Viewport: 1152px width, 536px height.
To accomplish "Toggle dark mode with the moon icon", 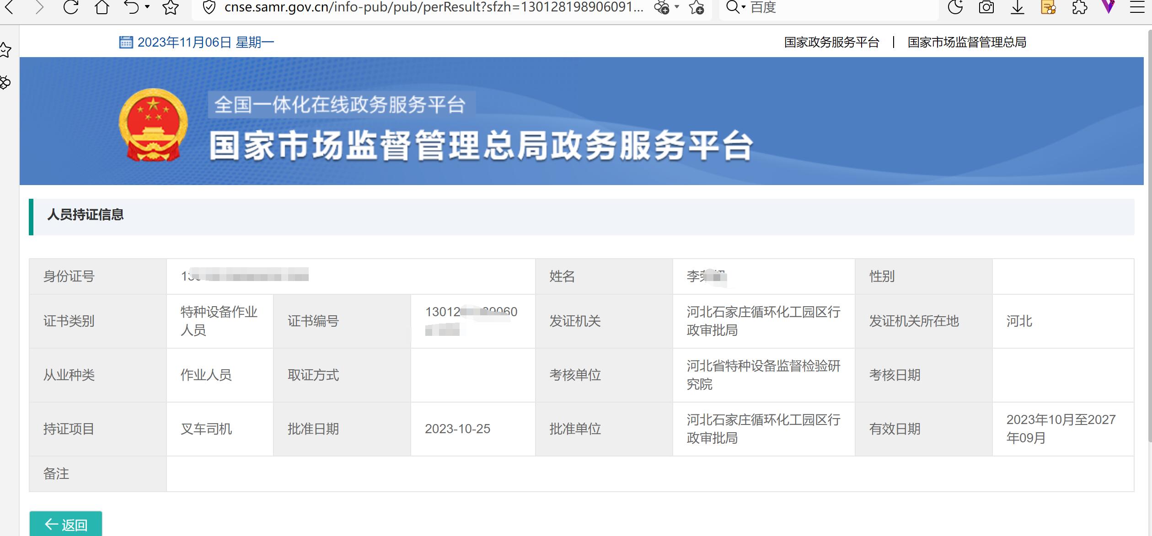I will (955, 7).
